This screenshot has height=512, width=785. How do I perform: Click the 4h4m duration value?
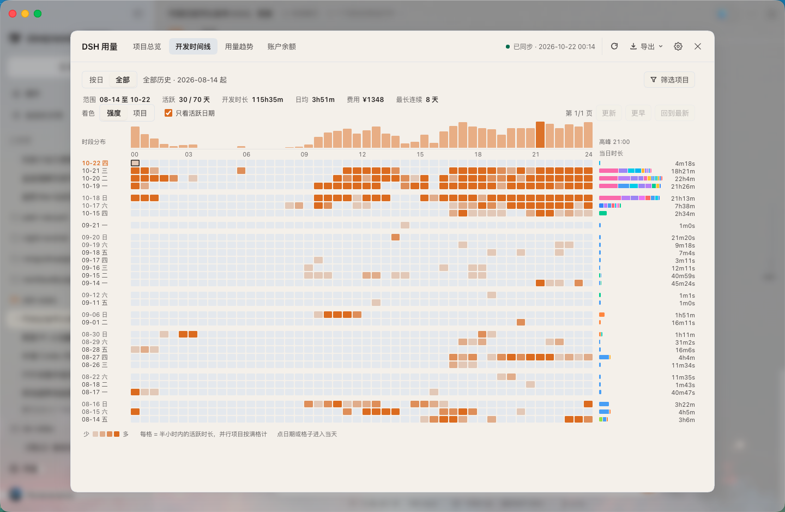click(687, 358)
